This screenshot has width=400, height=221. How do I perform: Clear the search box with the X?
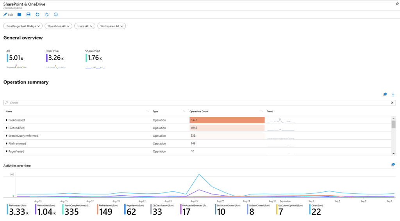pyautogui.click(x=392, y=103)
